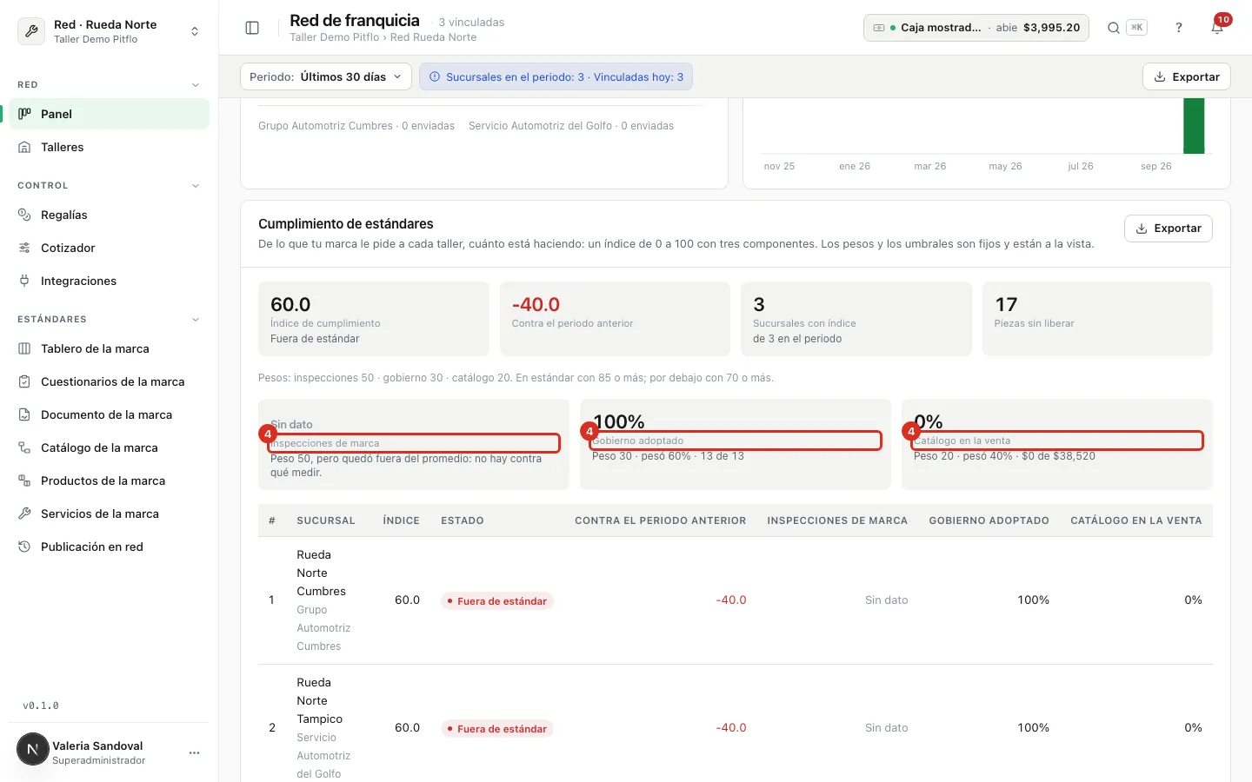Click the Rueda Norte Cumbres "Fuera de estándar" badge

tap(497, 600)
